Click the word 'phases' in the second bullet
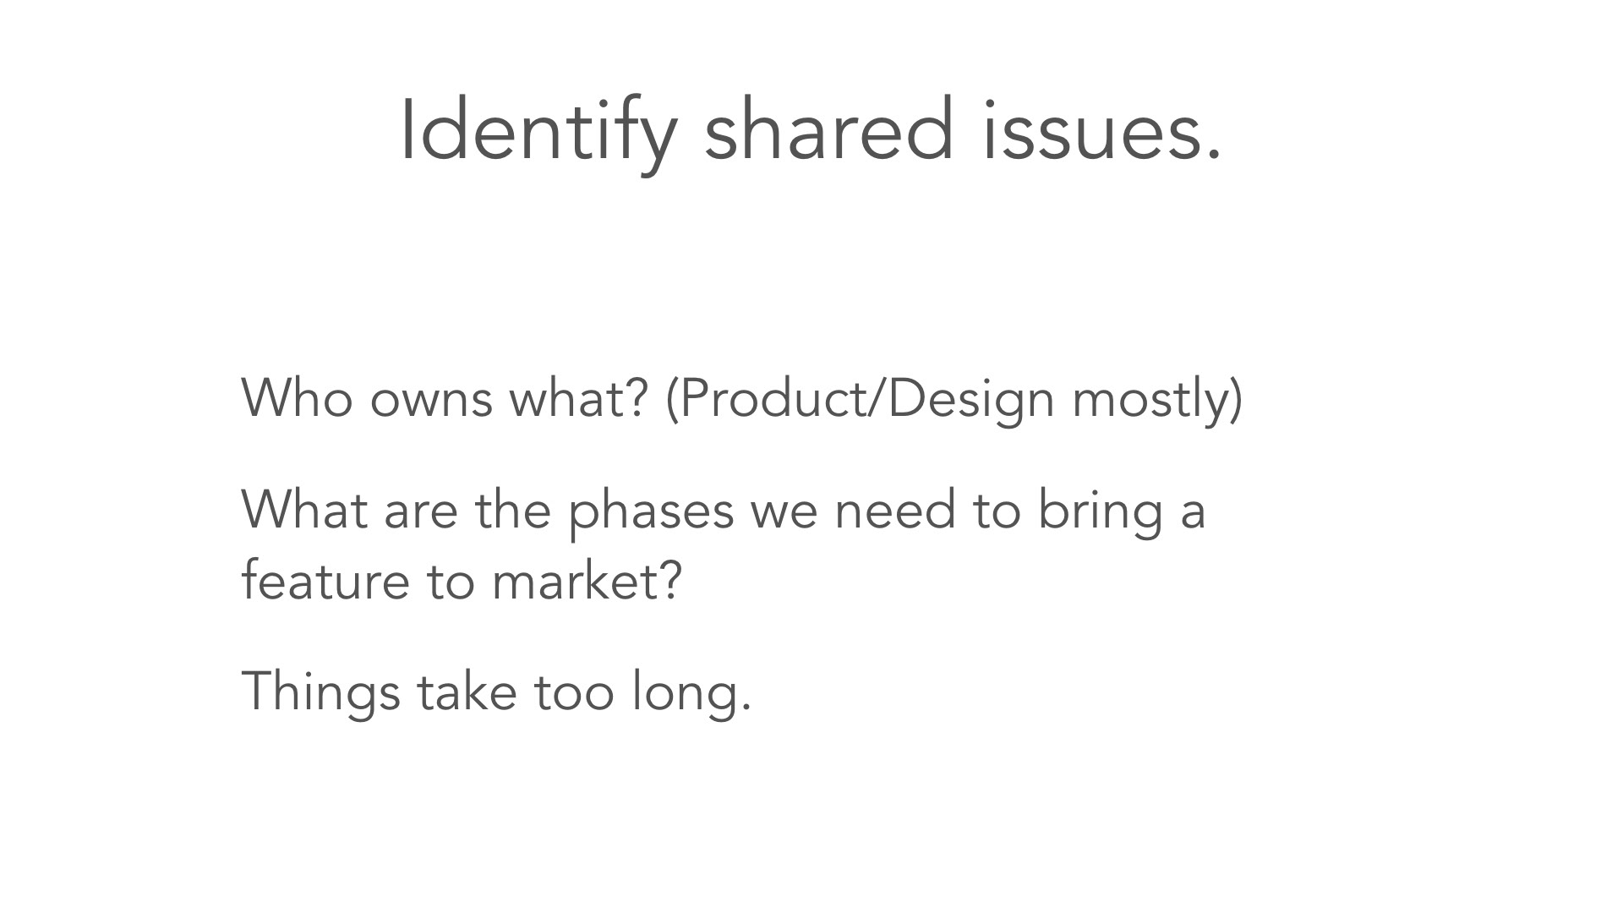 pos(651,512)
